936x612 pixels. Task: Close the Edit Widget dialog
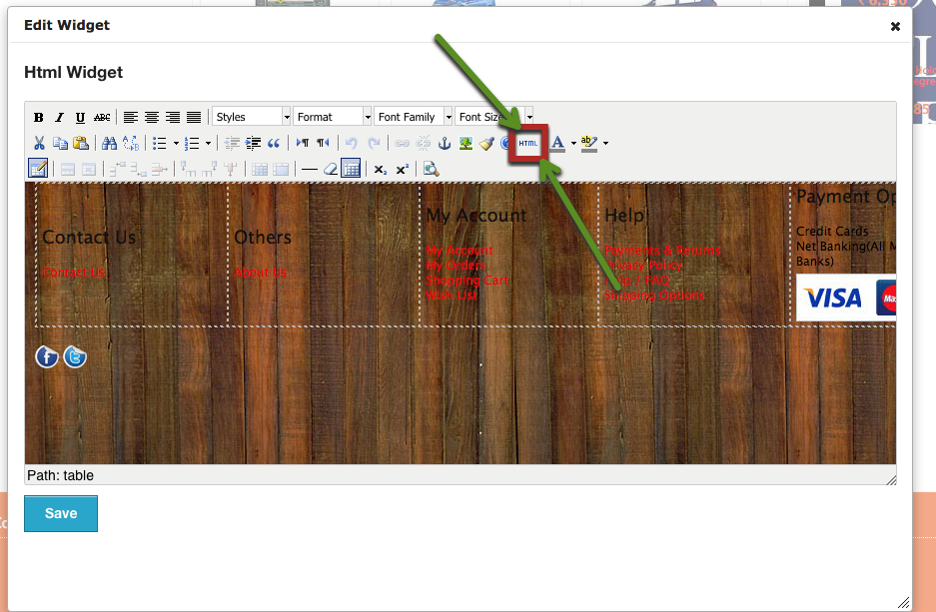coord(895,27)
